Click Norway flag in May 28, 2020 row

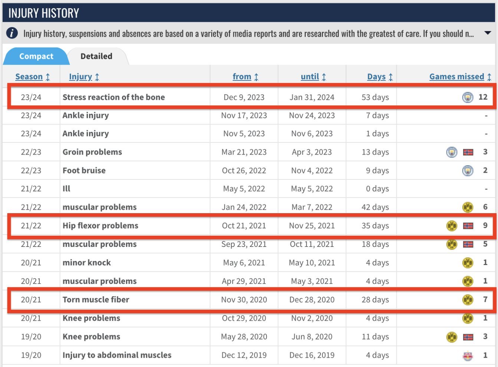pos(468,337)
